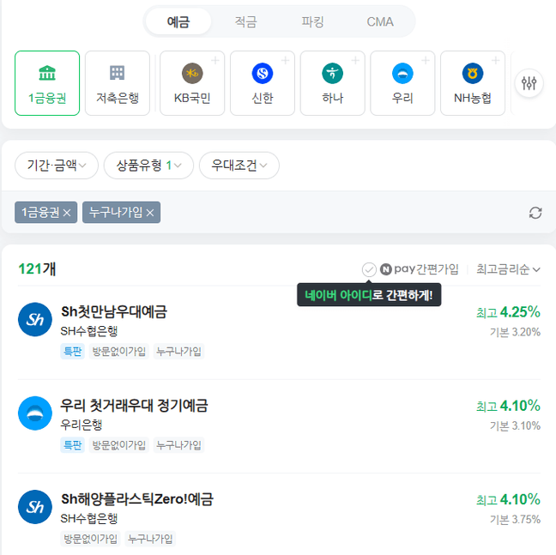The image size is (556, 555).
Task: Click 누구나가입 tag under Sh해양플라스틱Zero!예금
Action: coord(150,539)
